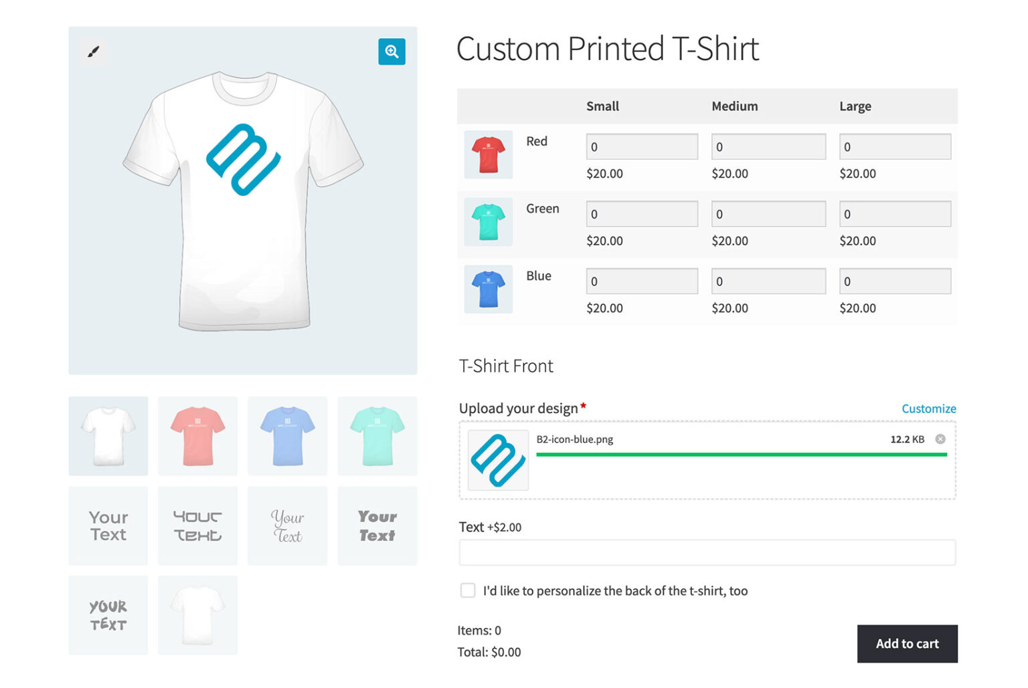Click the Blue Medium quantity field

tap(768, 281)
